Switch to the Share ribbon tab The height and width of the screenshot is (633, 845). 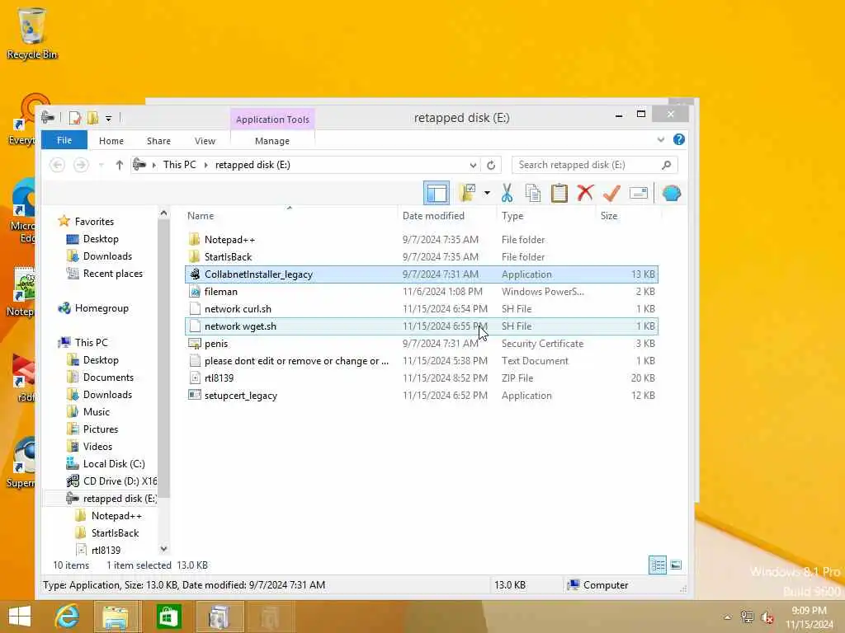coord(158,140)
